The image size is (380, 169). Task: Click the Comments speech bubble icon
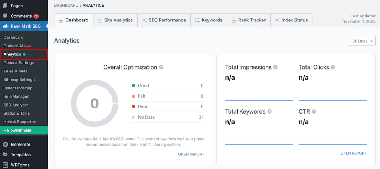(5, 16)
